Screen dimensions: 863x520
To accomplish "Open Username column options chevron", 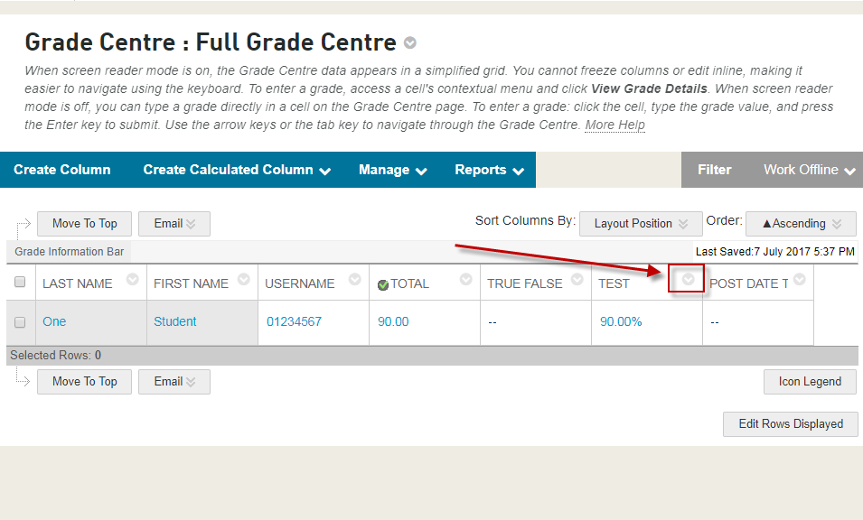I will (x=355, y=280).
